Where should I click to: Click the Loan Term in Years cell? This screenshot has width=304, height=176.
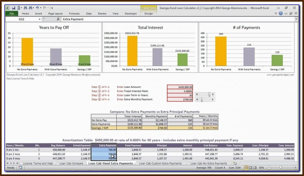tap(180, 95)
